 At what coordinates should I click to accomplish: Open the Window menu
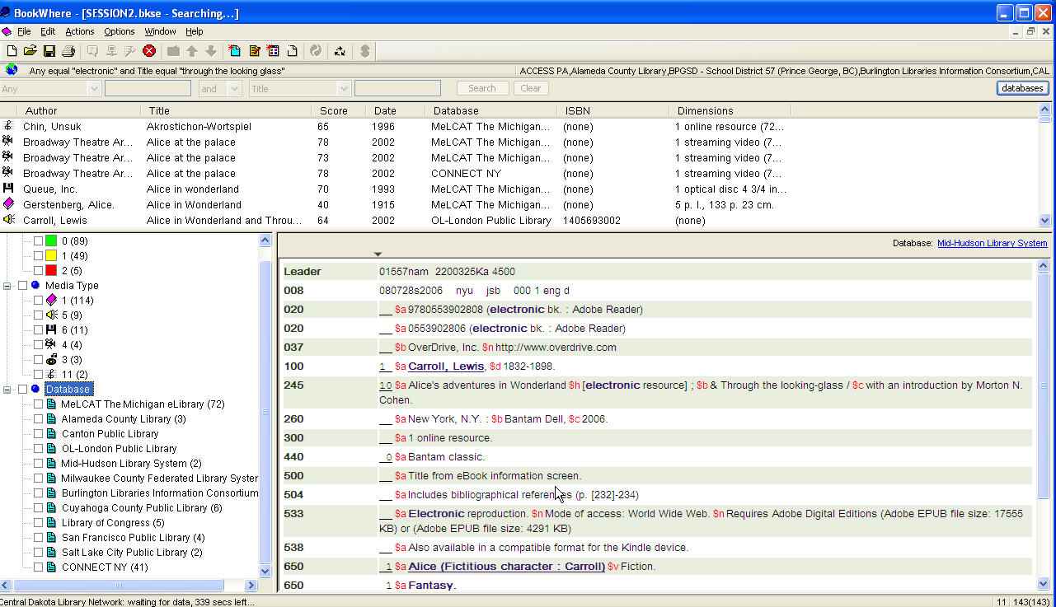pos(160,31)
